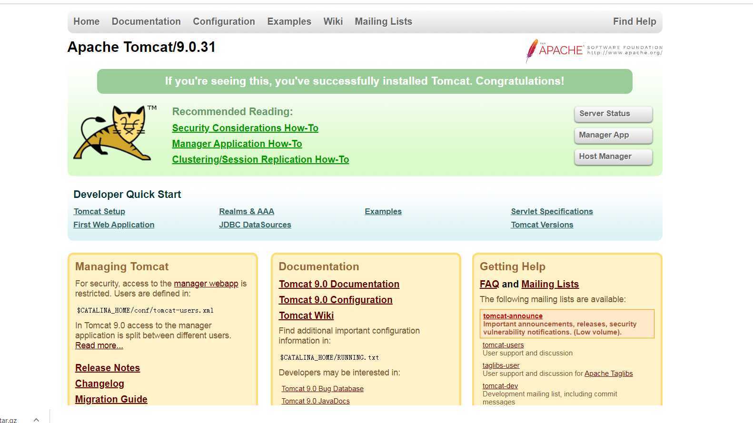Open the Changelog link
The width and height of the screenshot is (753, 423).
(99, 384)
